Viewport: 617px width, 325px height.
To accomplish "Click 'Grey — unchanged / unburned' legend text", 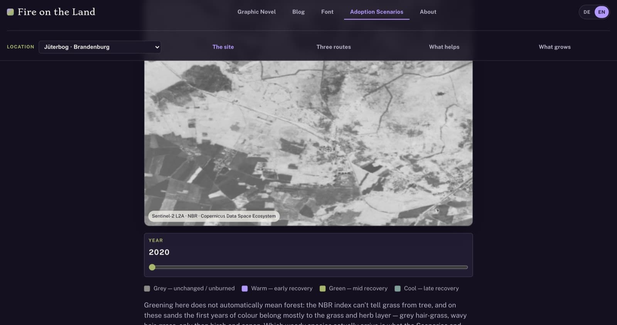I will (x=194, y=288).
